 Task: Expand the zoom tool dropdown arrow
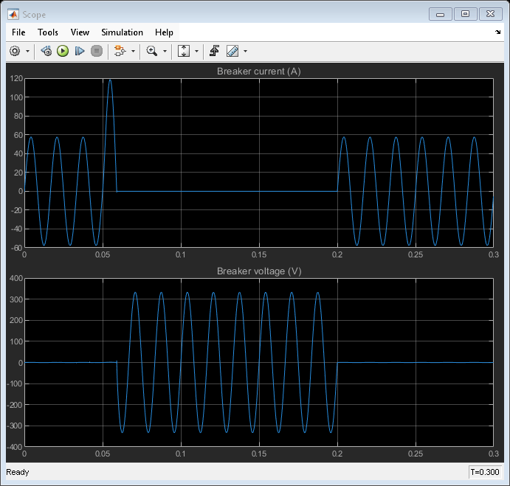(165, 52)
